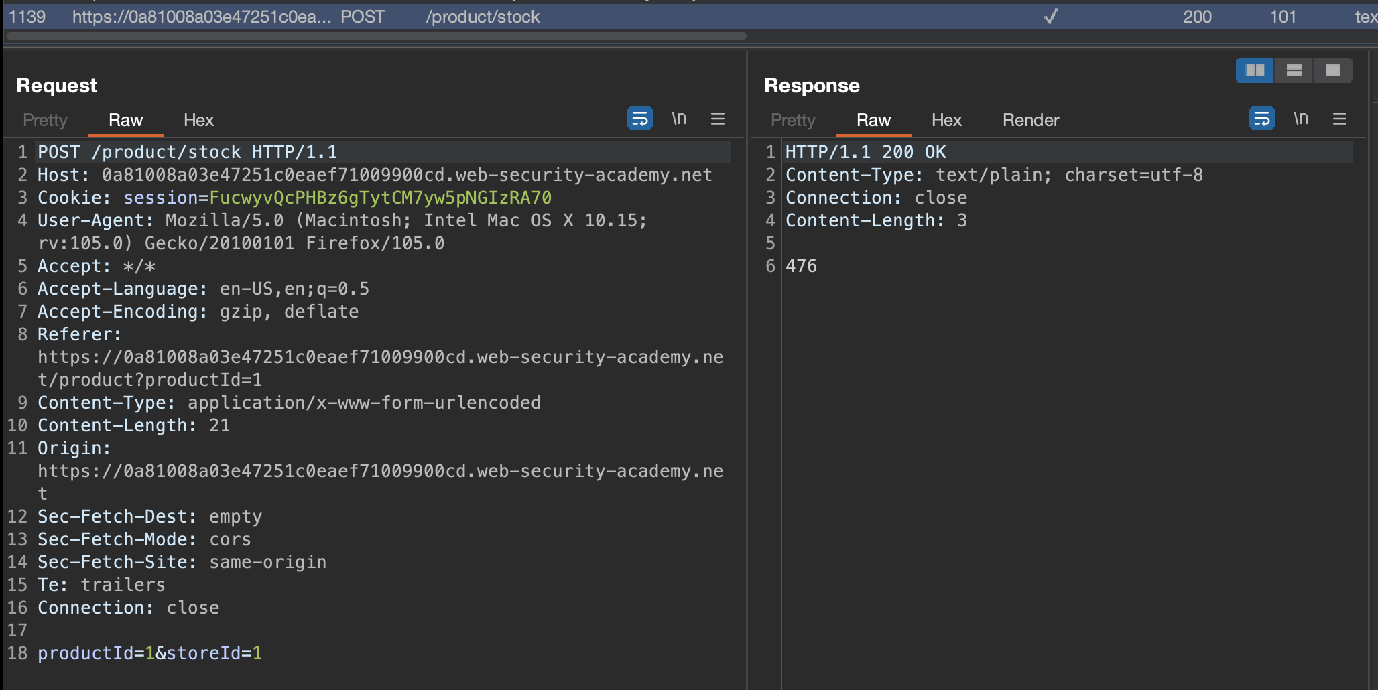
Task: Toggle non-printable characters in Response panel
Action: [x=1301, y=119]
